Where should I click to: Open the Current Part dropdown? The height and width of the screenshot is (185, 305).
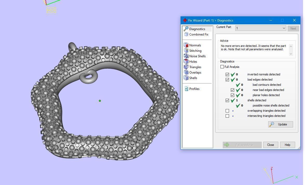(261, 28)
